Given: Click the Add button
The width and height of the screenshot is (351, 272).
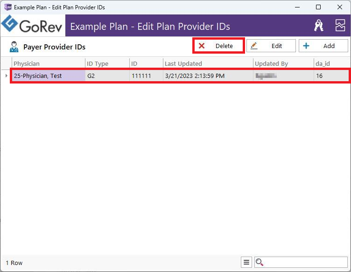Looking at the screenshot, I should (x=323, y=46).
